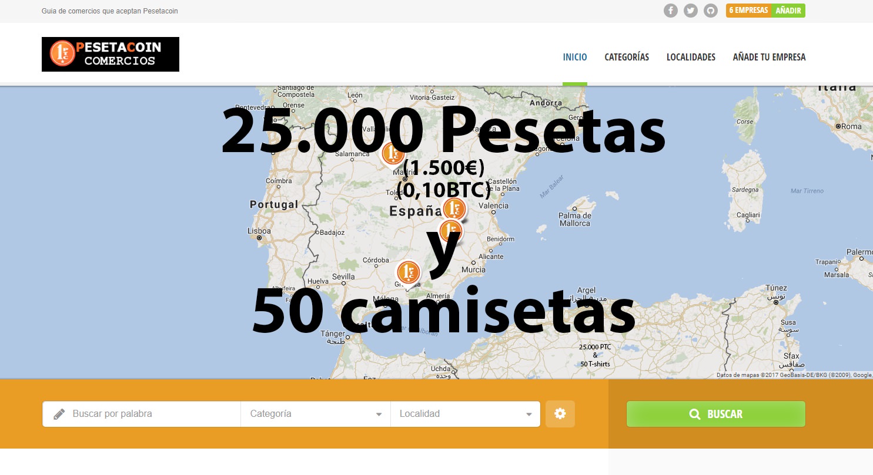Click the 'Badajoz' city label

click(332, 233)
